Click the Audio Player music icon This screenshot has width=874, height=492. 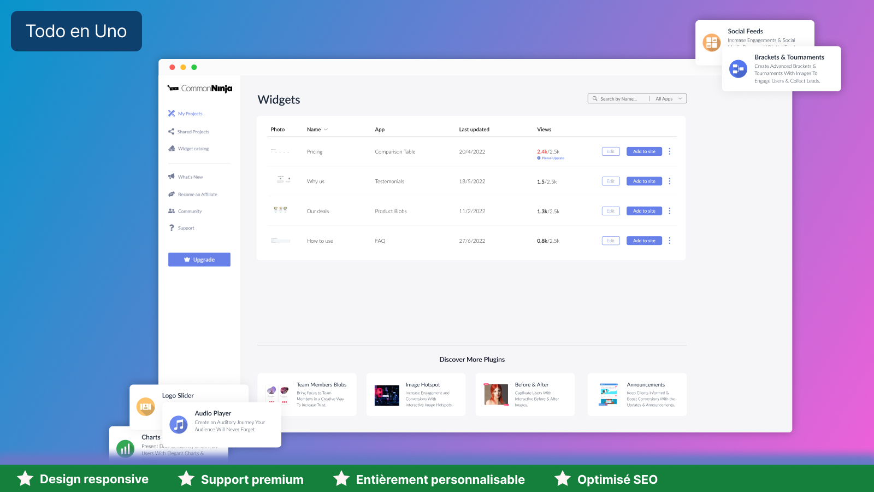179,424
